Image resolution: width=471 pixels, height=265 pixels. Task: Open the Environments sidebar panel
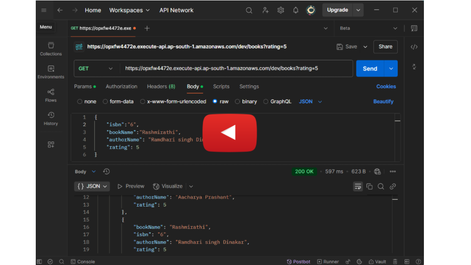tap(51, 72)
